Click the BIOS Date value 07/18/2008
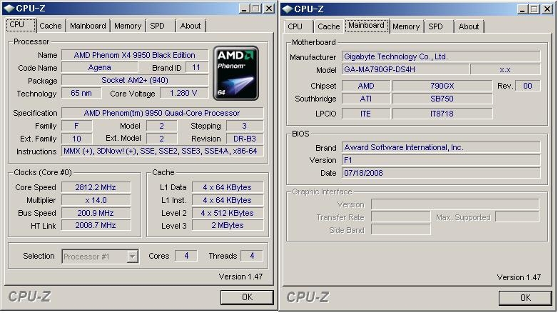The image size is (558, 313). pos(441,173)
